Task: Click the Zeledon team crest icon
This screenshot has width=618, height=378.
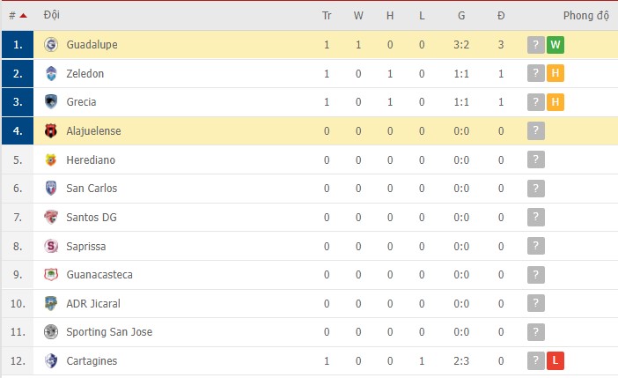Action: click(x=50, y=74)
